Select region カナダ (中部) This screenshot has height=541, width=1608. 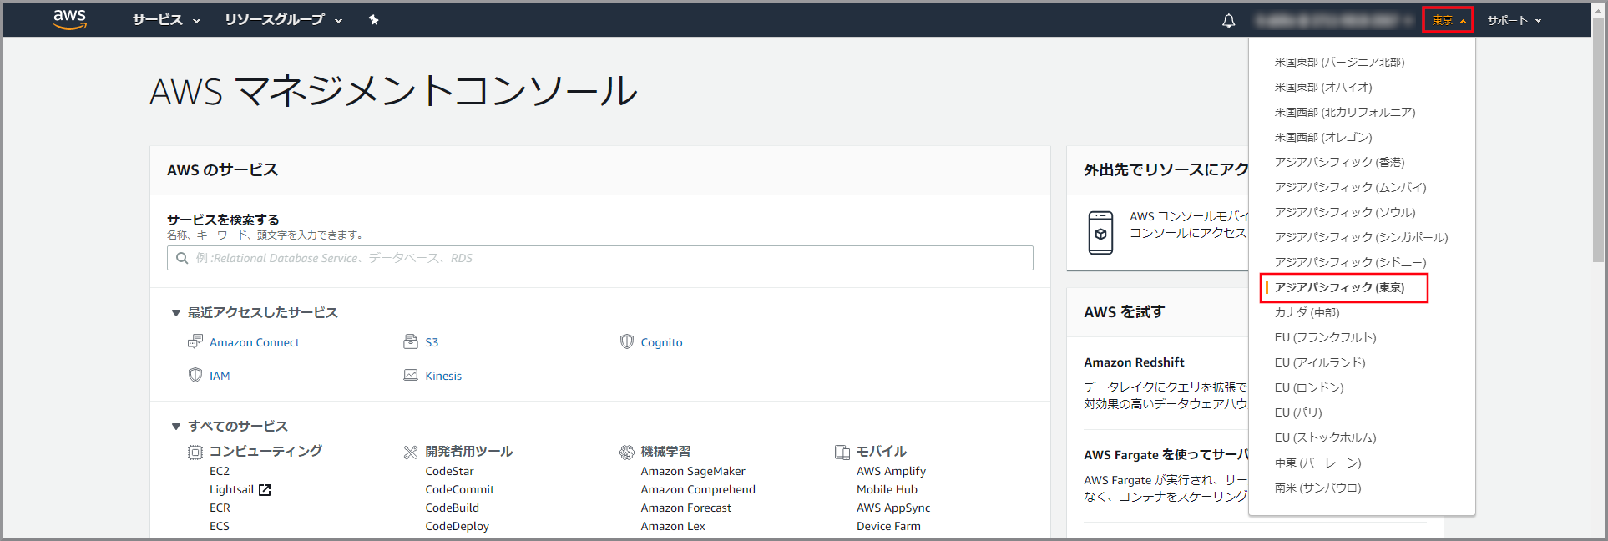(x=1307, y=312)
